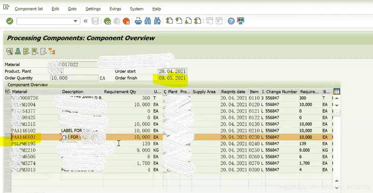This screenshot has width=373, height=193.
Task: Open the System menu
Action: tap(137, 9)
